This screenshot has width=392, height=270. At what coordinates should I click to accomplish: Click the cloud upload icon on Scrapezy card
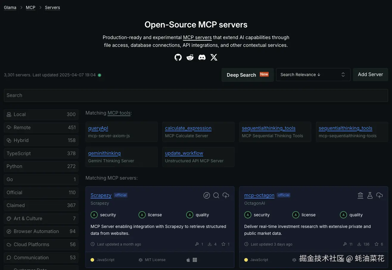point(226,195)
